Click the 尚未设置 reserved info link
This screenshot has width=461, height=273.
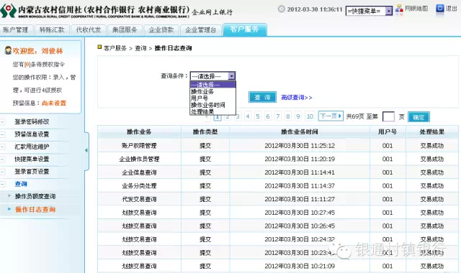pos(54,103)
